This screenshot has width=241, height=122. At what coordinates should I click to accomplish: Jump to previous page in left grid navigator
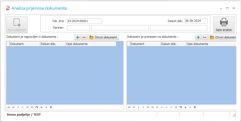click(x=13, y=107)
